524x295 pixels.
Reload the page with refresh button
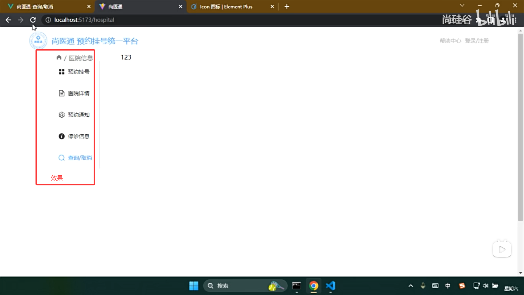click(x=33, y=20)
